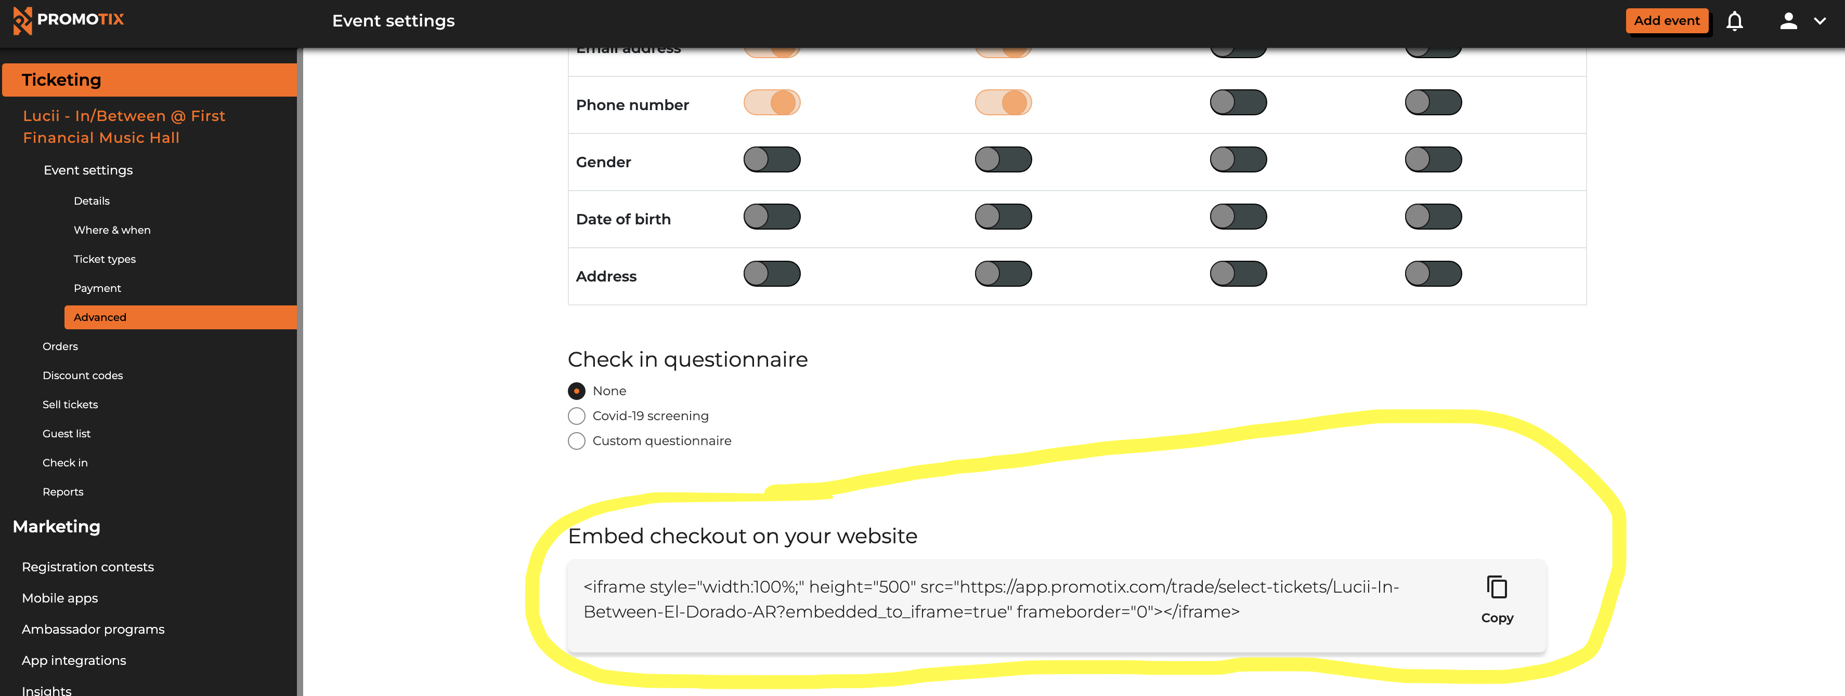Screen dimensions: 1845x696
Task: Click the orange Promotix N logo
Action: click(x=23, y=20)
